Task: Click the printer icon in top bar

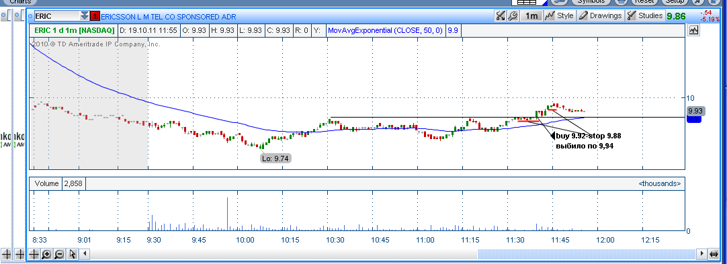Action: tap(621, 2)
